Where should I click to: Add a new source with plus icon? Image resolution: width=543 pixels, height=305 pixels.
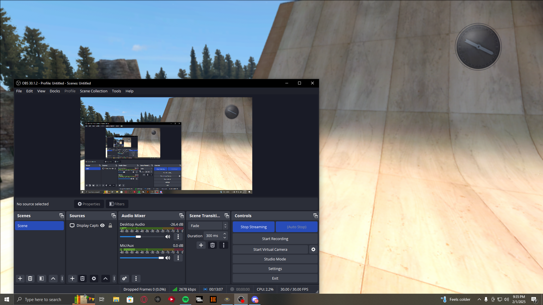(x=72, y=278)
